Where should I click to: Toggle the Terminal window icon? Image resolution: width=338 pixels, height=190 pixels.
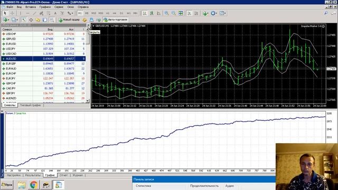click(45, 20)
